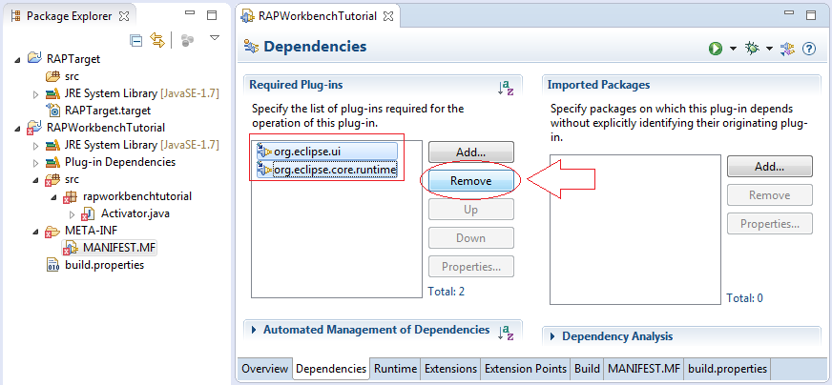Toggle alphabetical sort in Required Plug-ins
This screenshot has width=832, height=385.
click(505, 88)
